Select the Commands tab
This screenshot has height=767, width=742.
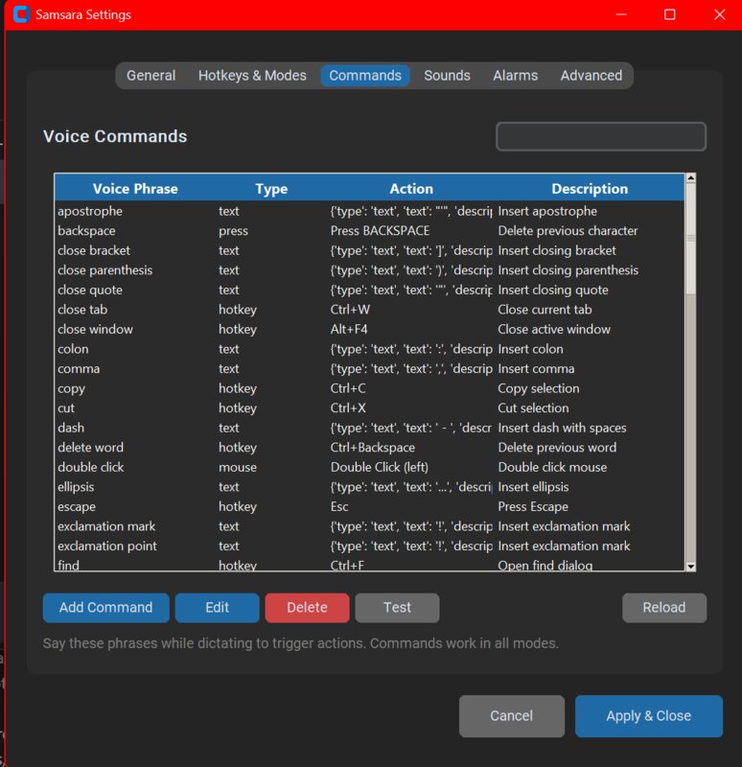click(365, 76)
